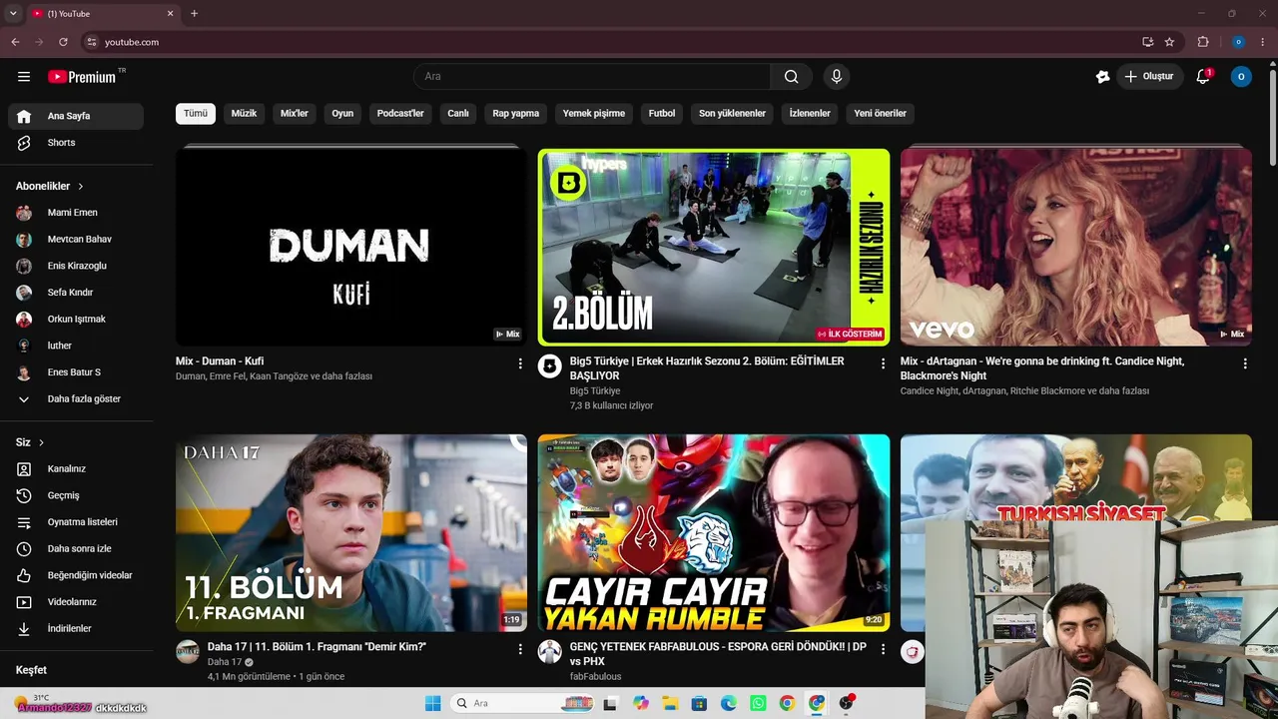Viewport: 1278px width, 719px height.
Task: Open Orkun Işıtmak subscription channel
Action: click(x=76, y=319)
